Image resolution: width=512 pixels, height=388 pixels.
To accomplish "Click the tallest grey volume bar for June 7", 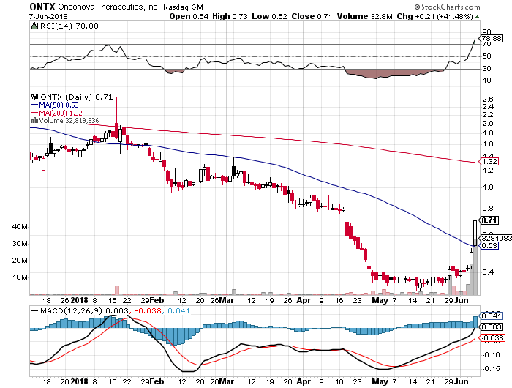I will click(x=475, y=266).
